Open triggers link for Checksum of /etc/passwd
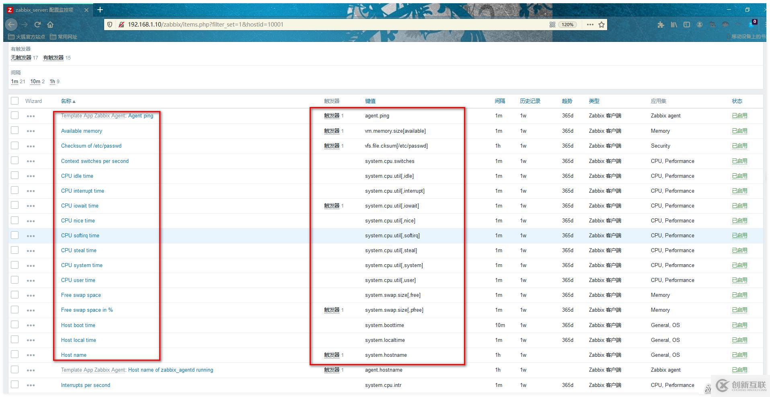This screenshot has height=397, width=770. click(332, 146)
